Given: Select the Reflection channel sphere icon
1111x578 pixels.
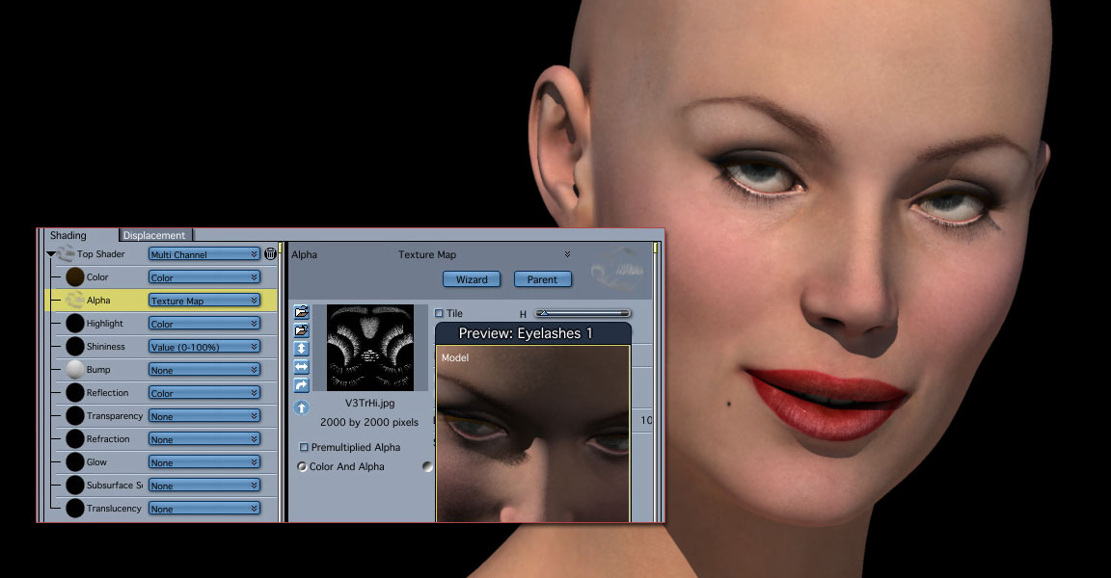Looking at the screenshot, I should click(x=75, y=393).
